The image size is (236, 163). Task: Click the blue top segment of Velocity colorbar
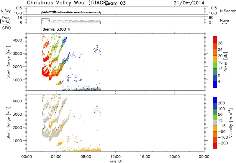point(215,100)
